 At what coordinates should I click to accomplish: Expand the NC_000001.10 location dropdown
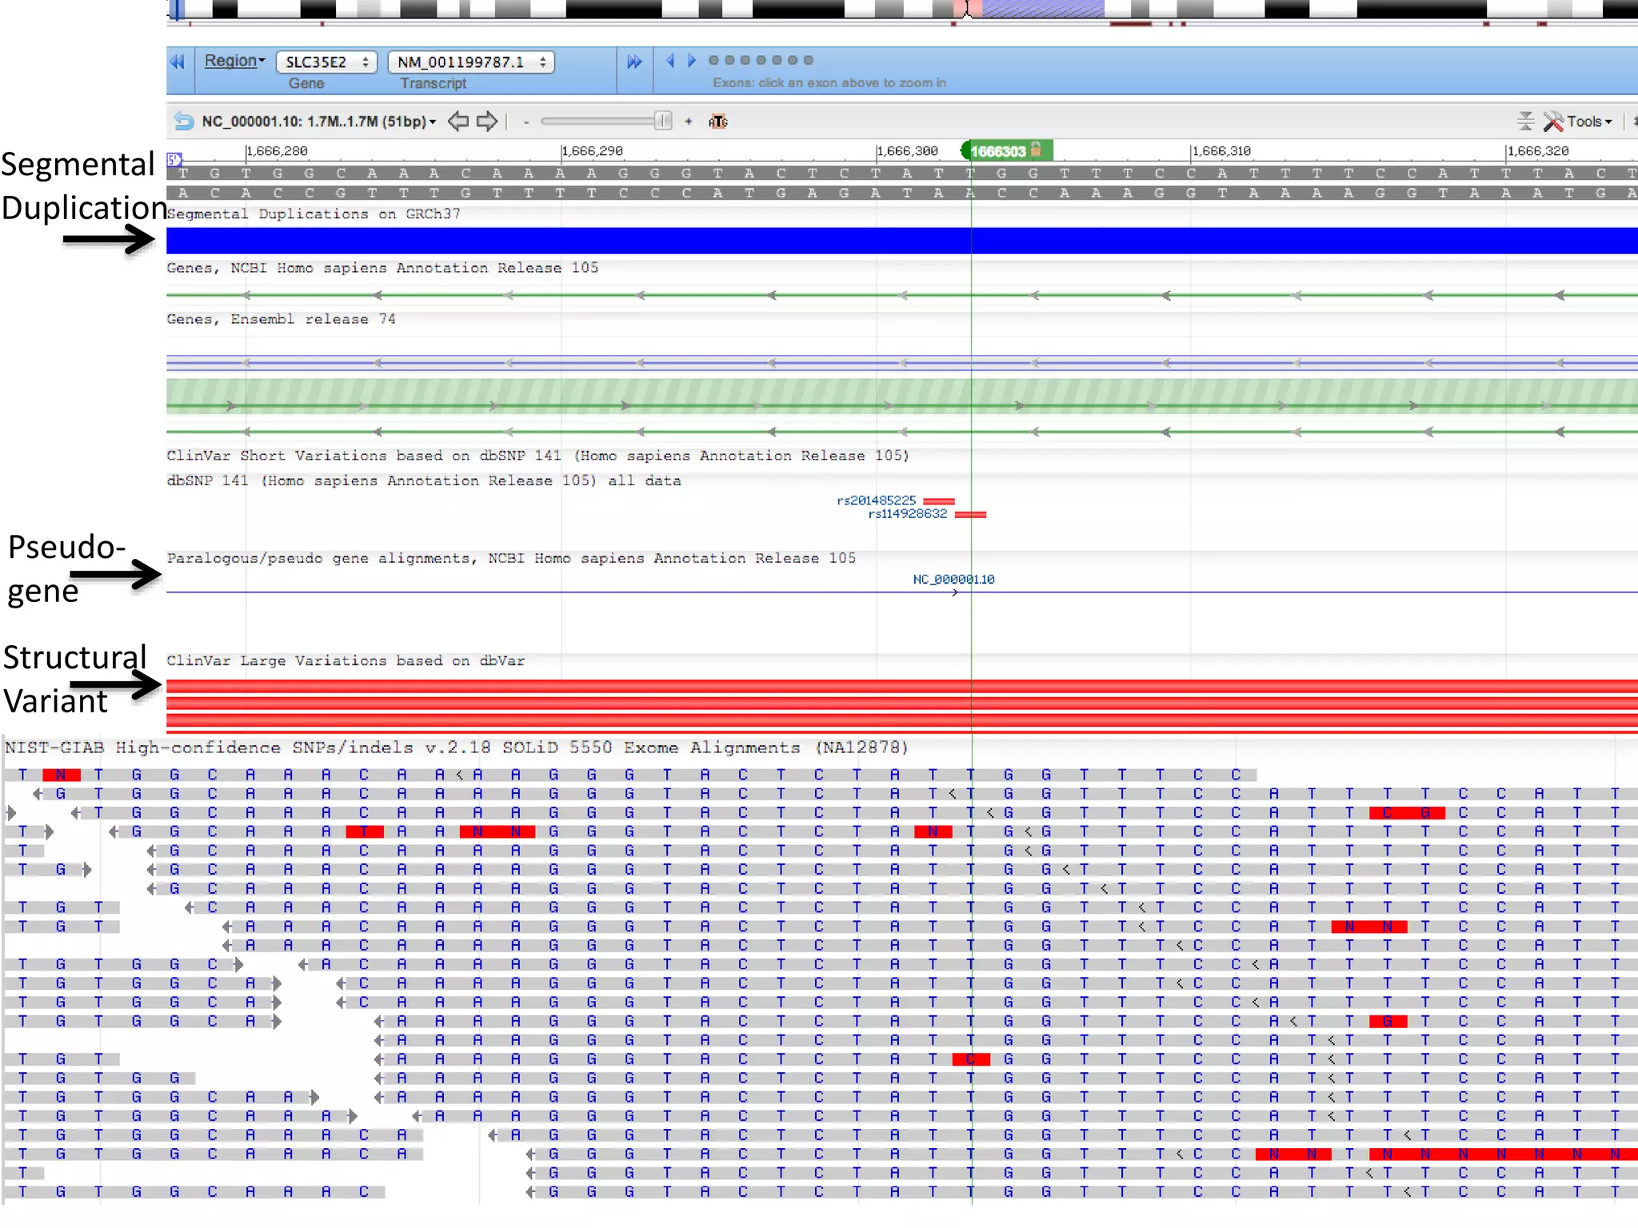coord(318,122)
